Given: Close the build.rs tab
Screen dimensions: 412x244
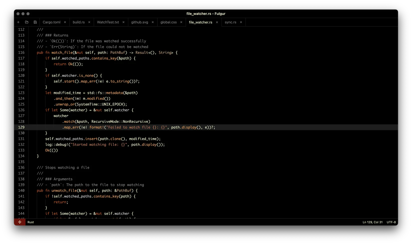Looking at the screenshot, I should coord(89,22).
